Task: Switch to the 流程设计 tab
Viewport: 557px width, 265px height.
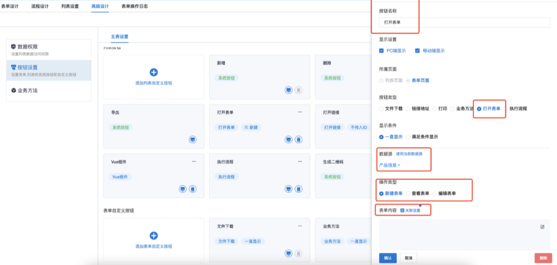Action: click(x=40, y=6)
